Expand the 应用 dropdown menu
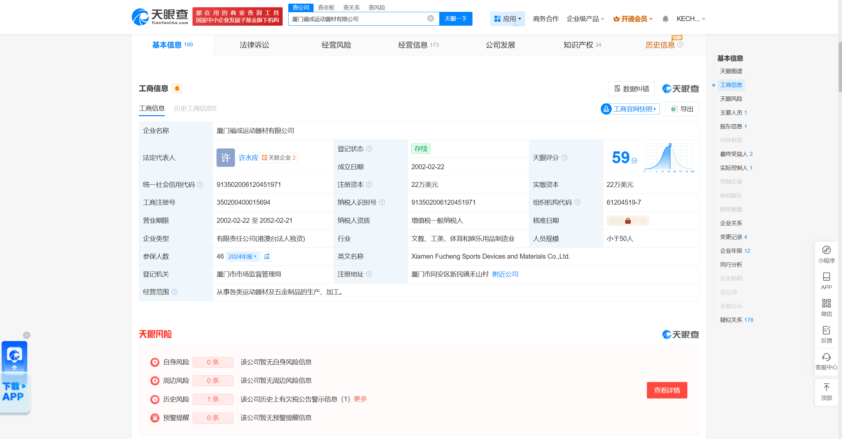Screen dimensions: 842x439 (x=508, y=19)
